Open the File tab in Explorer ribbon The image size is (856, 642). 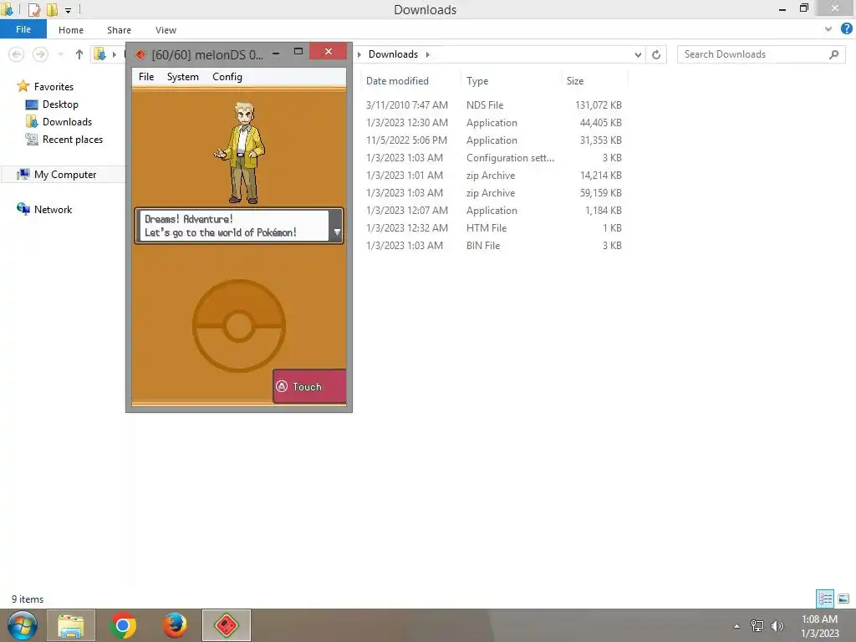pyautogui.click(x=23, y=29)
